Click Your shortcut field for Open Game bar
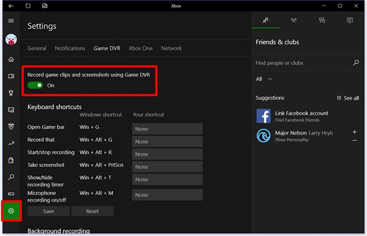The image size is (367, 236). pos(167,129)
